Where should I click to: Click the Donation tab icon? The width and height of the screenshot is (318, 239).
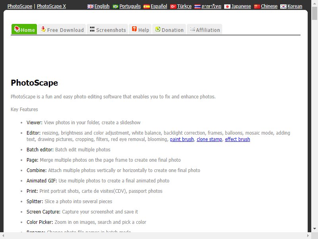(x=158, y=29)
